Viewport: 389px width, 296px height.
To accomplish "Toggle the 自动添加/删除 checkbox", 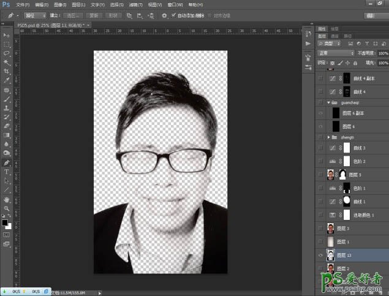I will tap(174, 15).
